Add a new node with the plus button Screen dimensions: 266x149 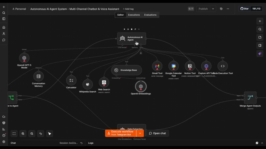260,21
